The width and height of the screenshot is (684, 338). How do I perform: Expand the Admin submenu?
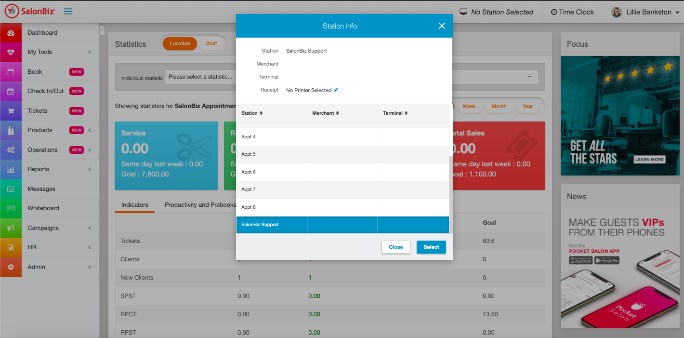(90, 267)
